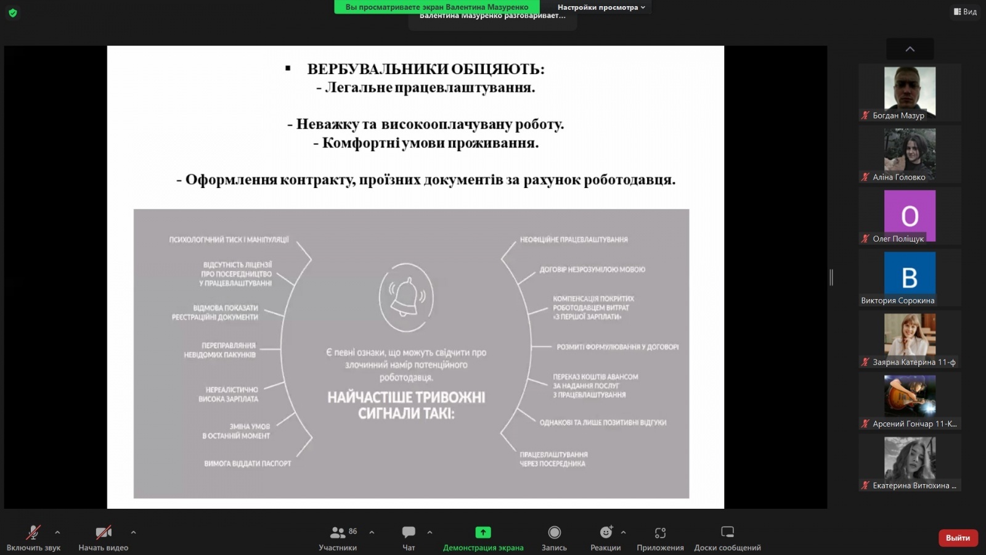Open Реакции reactions menu

pos(606,538)
